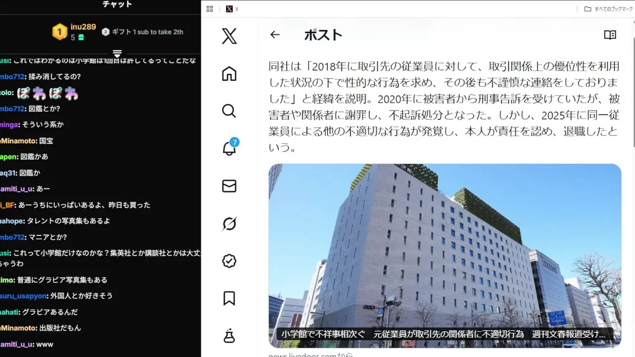Click chat message 外国人とか好きそう

click(x=81, y=296)
